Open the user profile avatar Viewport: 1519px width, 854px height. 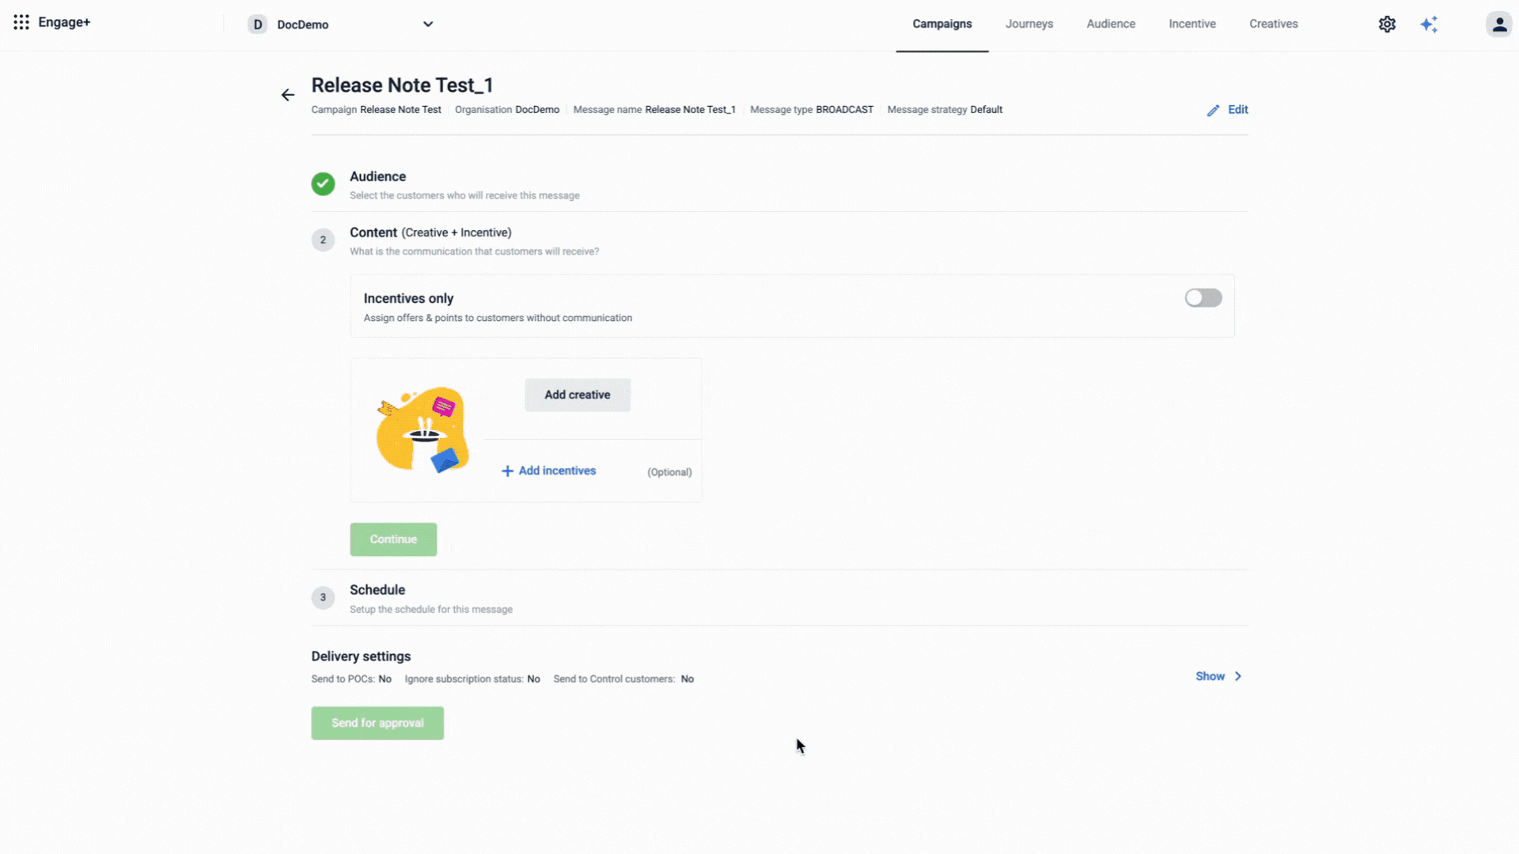[1498, 25]
